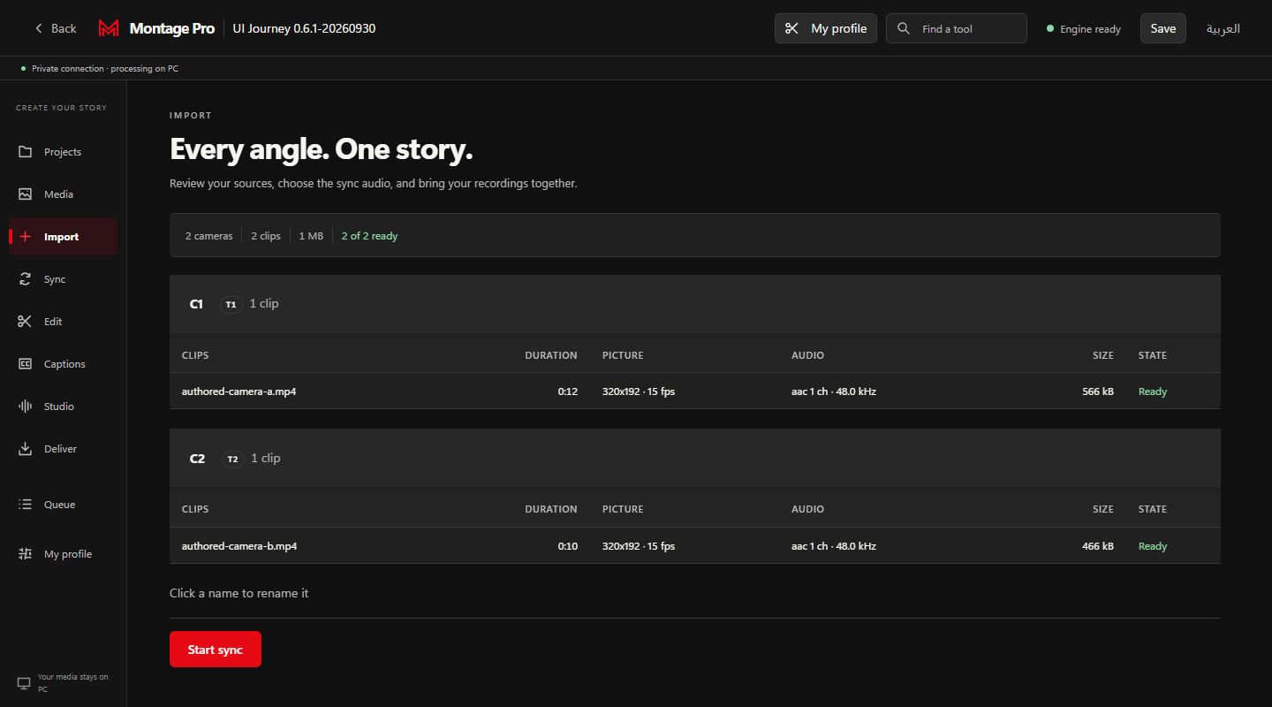
Task: Click the Montage Pro logo icon
Action: [x=109, y=28]
